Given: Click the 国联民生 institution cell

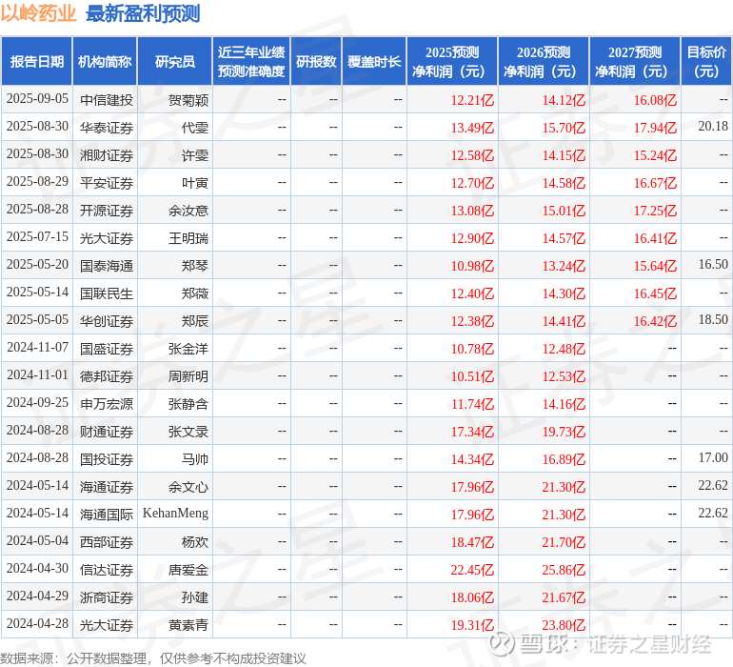Looking at the screenshot, I should (107, 293).
